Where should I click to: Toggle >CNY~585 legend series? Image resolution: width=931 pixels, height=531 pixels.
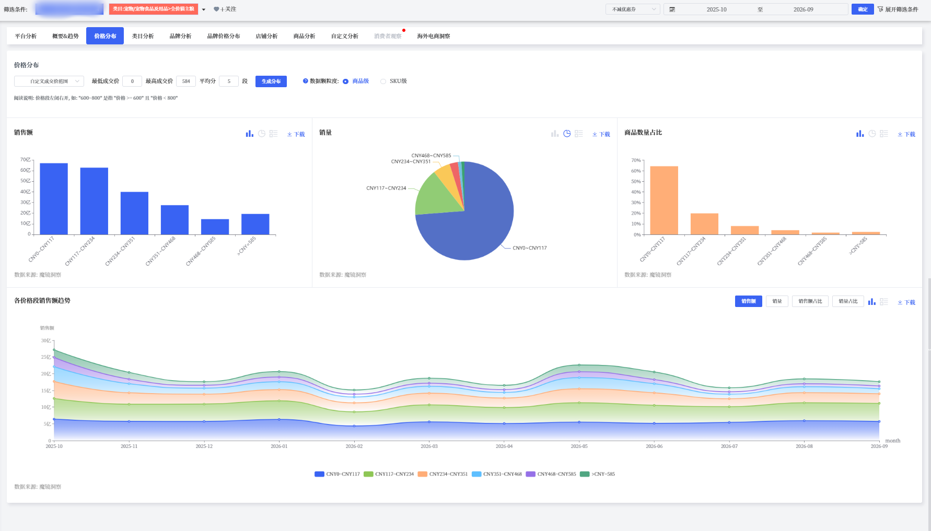[x=598, y=474]
